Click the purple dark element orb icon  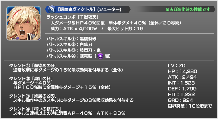click(x=100, y=56)
